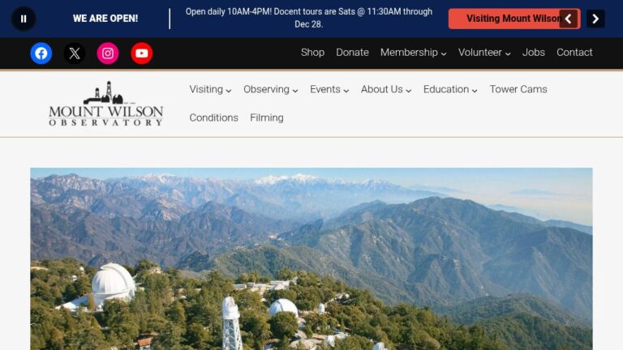Open the Facebook social icon
This screenshot has height=350, width=623.
41,53
